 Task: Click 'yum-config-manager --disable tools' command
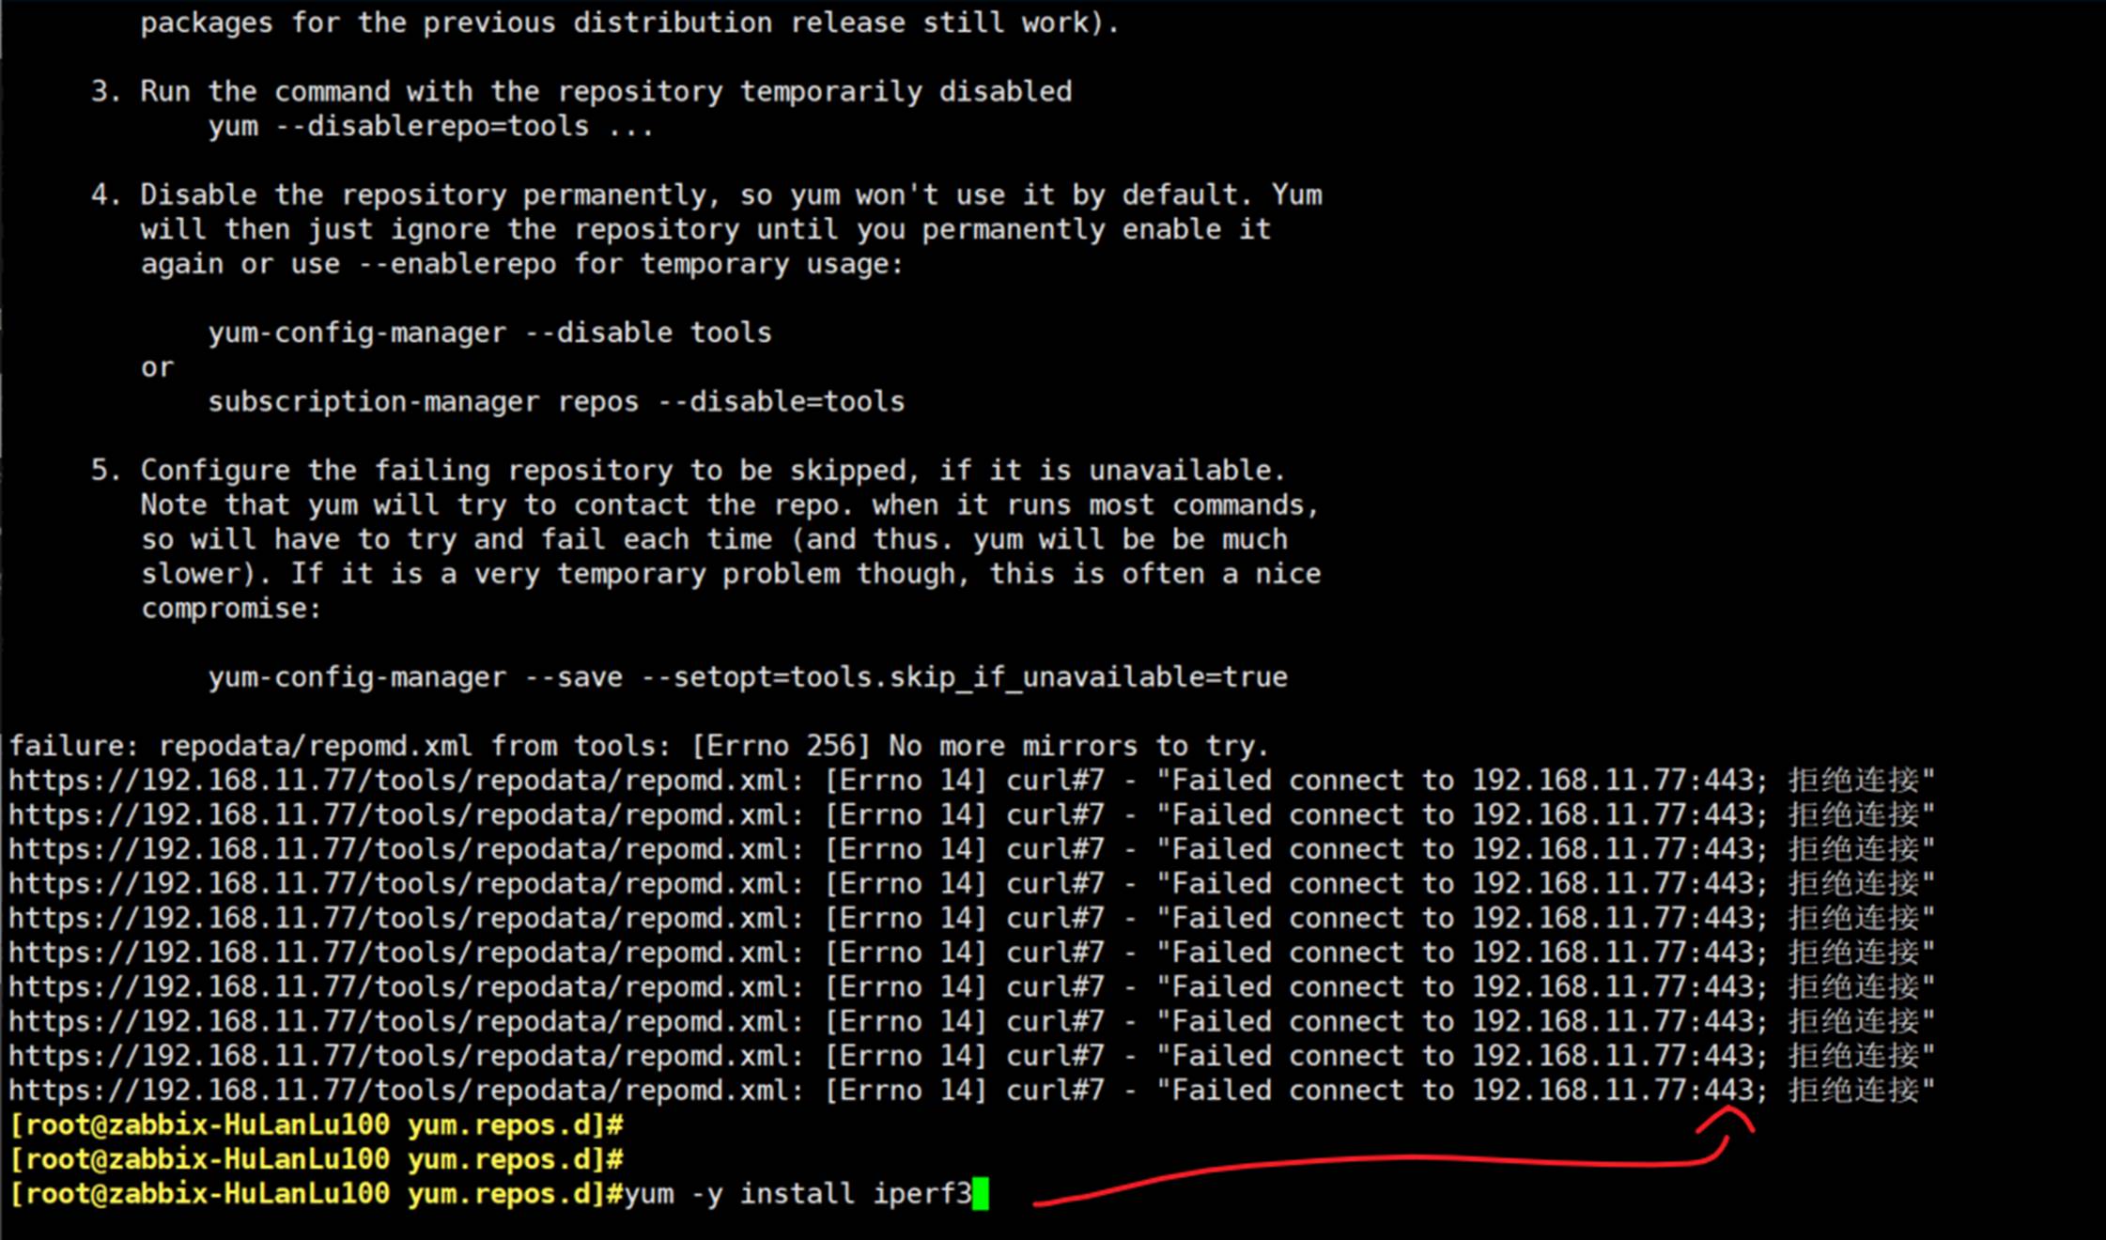489,333
